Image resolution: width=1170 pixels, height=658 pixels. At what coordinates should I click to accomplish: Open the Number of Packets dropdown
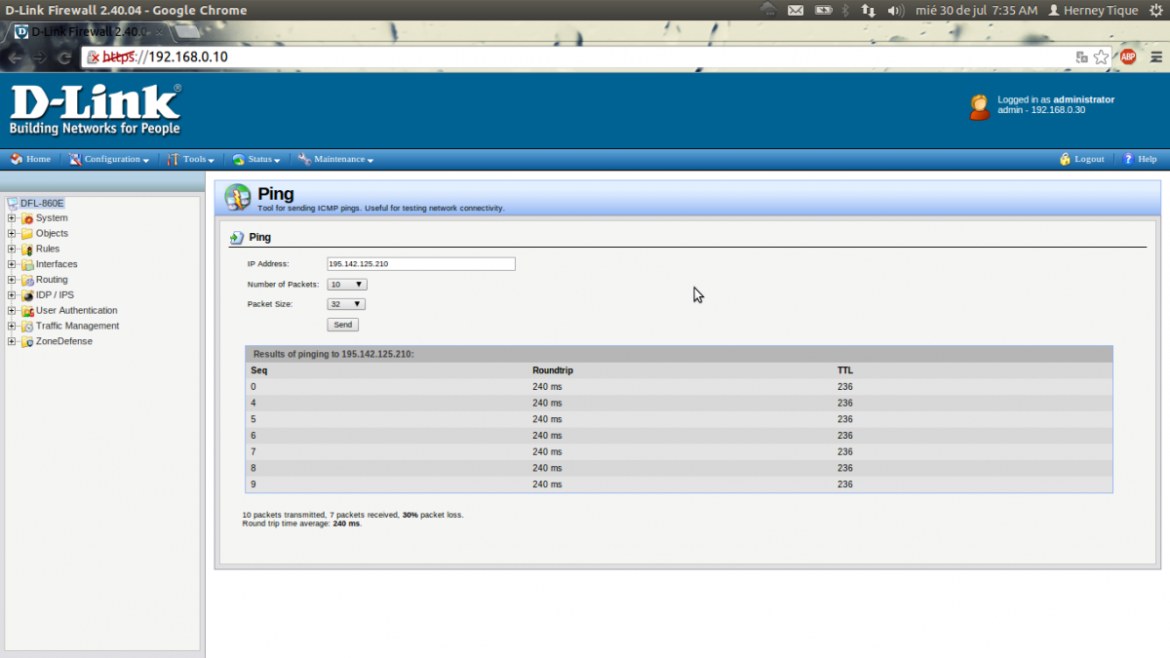tap(347, 285)
